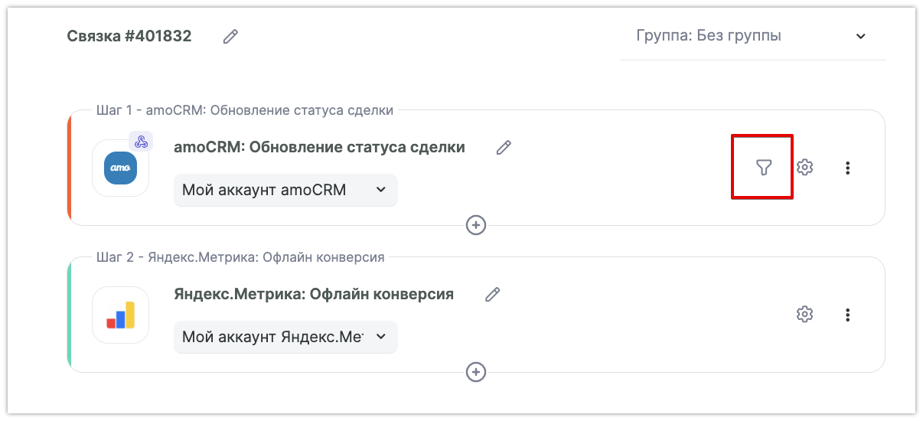Rename Яндекс.Метрика step using its pencil icon
The width and height of the screenshot is (923, 421).
point(493,294)
